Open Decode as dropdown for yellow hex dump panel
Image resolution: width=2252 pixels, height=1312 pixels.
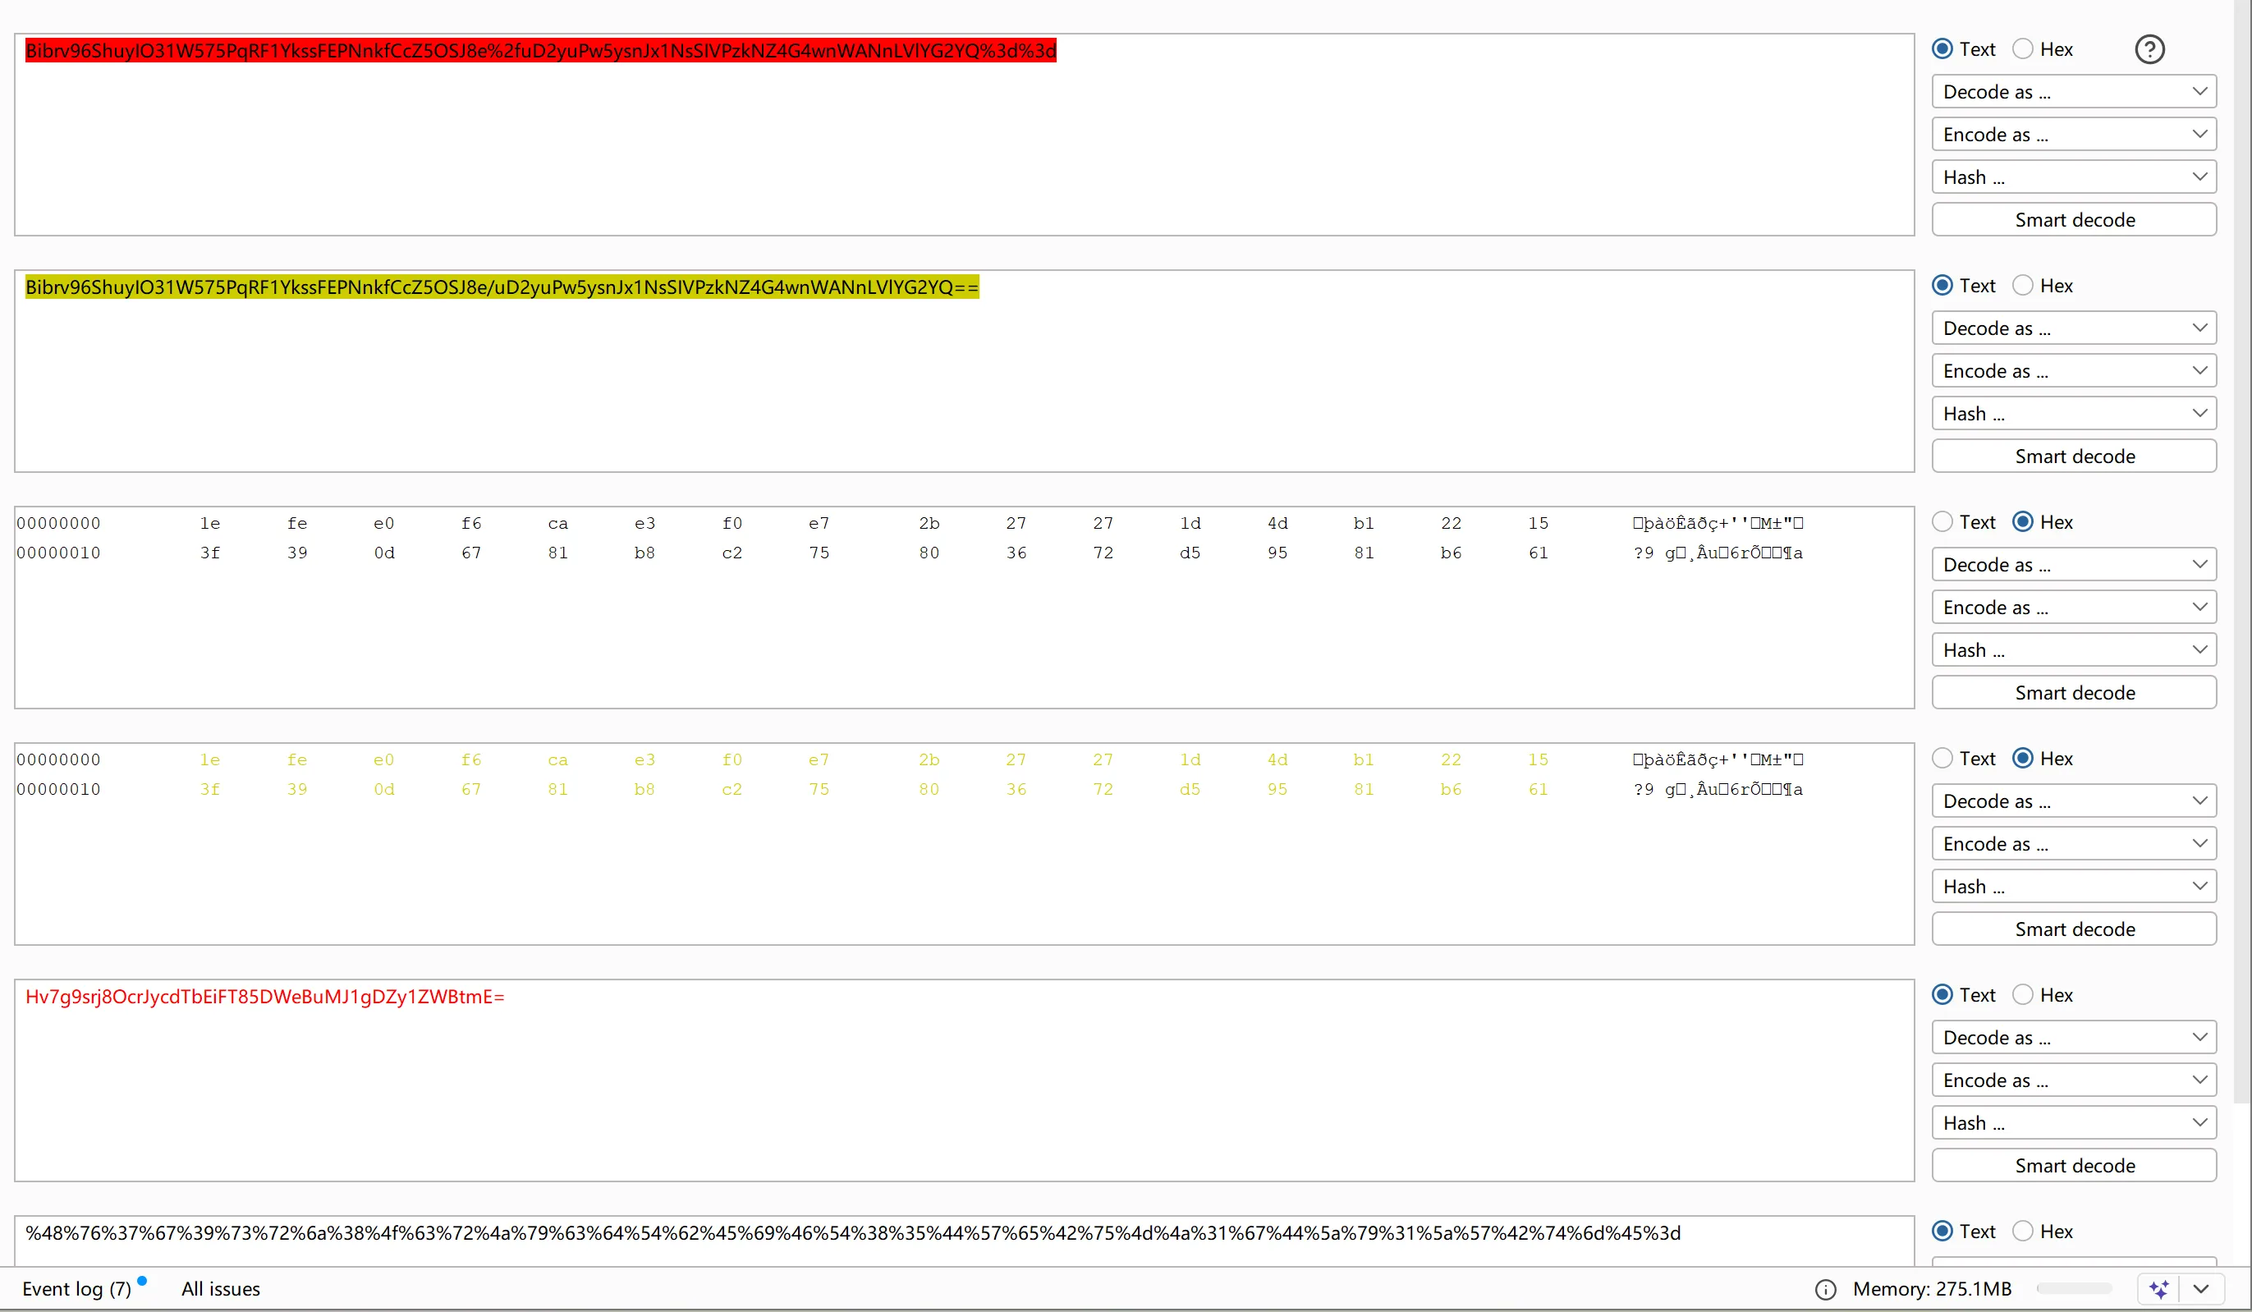(2073, 801)
